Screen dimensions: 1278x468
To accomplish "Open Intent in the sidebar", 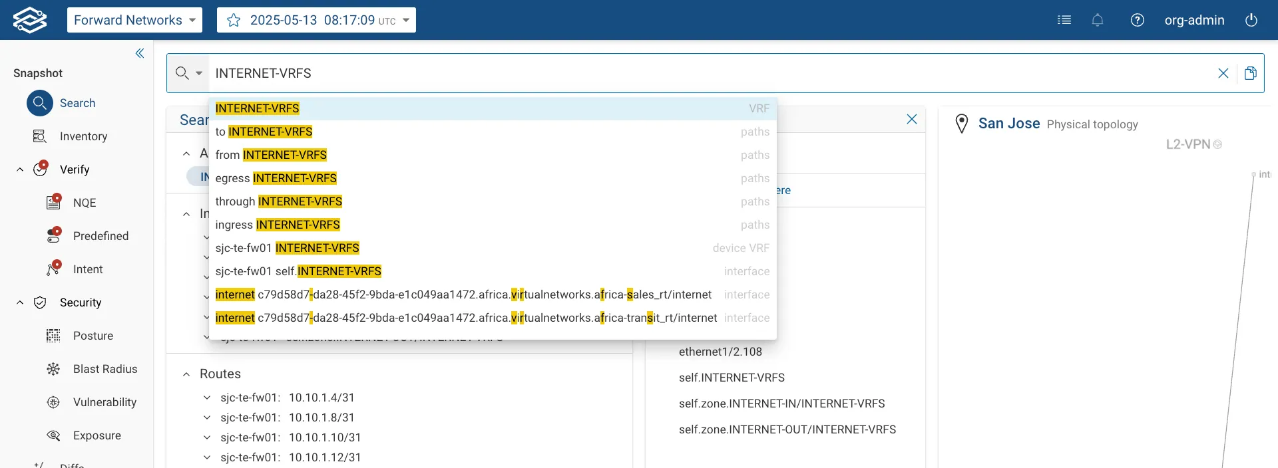I will pyautogui.click(x=88, y=269).
